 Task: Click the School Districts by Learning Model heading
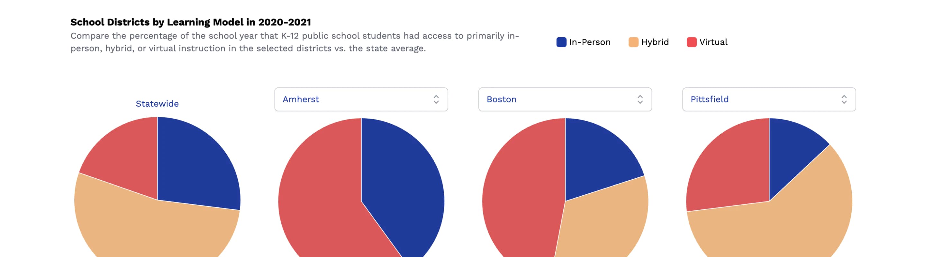pos(191,22)
